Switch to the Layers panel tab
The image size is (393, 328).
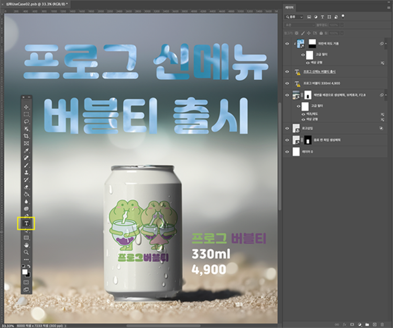click(x=289, y=8)
